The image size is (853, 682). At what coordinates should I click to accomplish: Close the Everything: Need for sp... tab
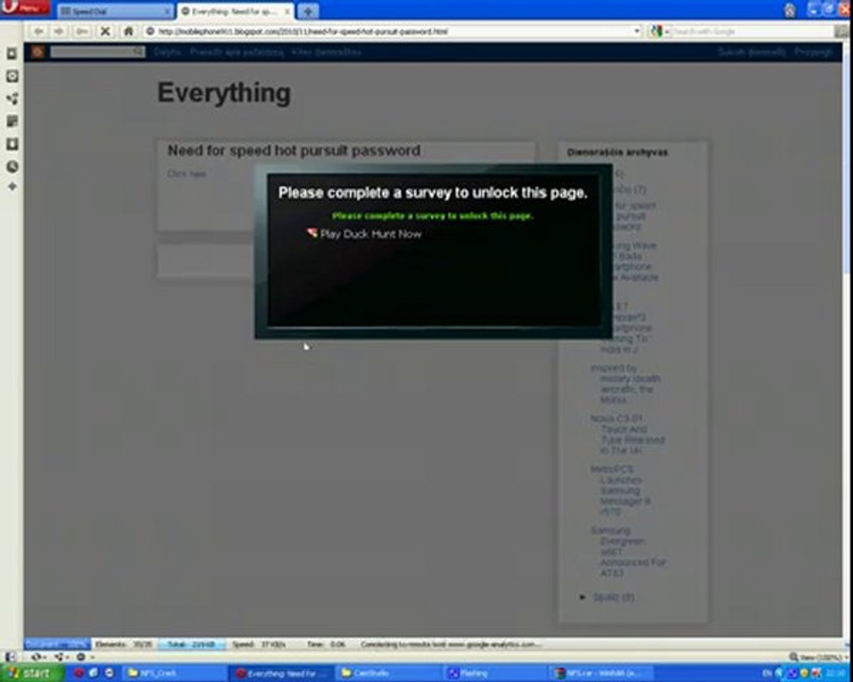tap(286, 11)
